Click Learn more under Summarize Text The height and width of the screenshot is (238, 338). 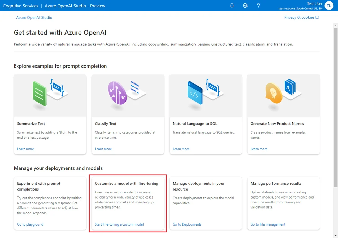tap(25, 149)
